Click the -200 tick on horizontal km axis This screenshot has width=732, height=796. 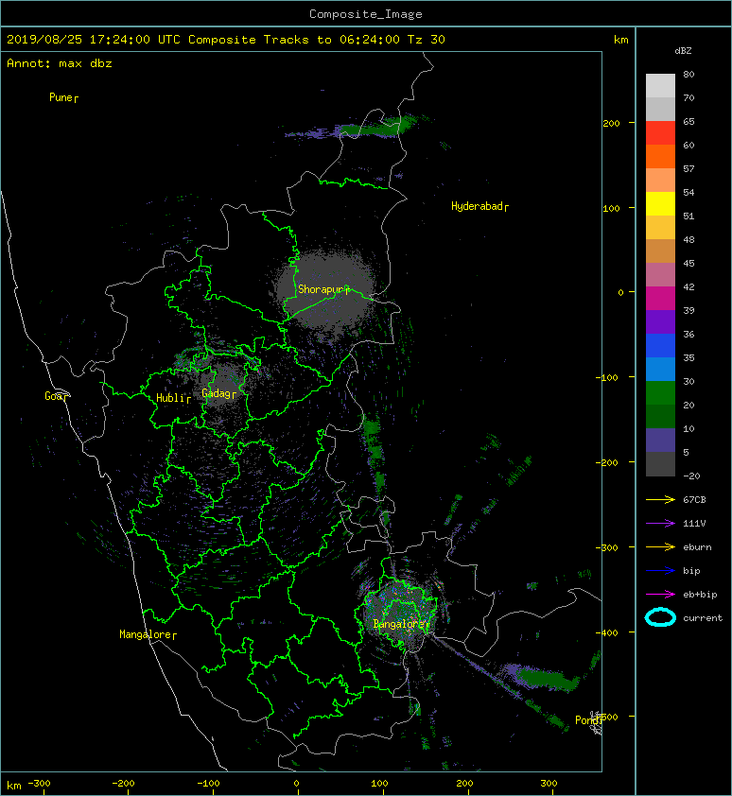pyautogui.click(x=124, y=784)
